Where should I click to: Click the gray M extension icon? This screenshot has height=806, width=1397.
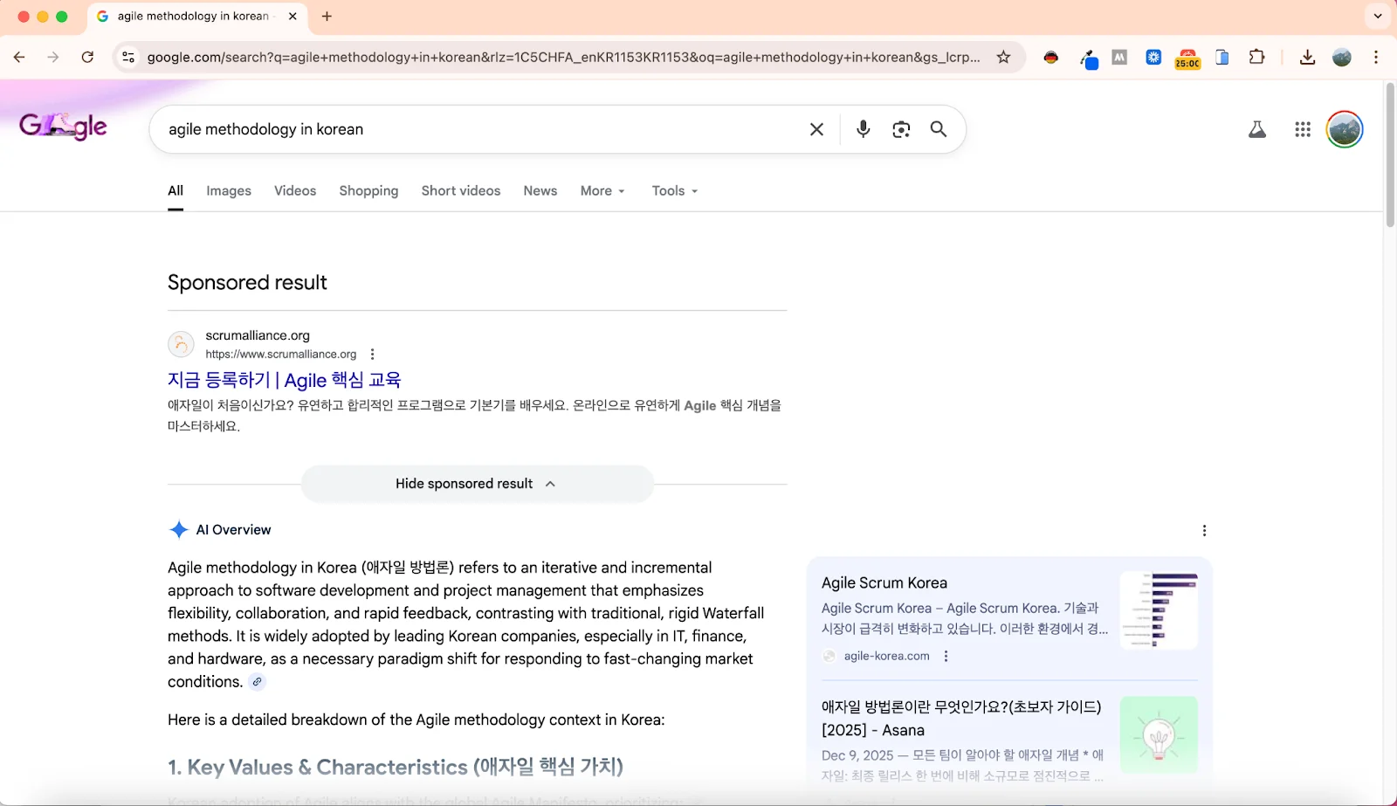tap(1119, 57)
